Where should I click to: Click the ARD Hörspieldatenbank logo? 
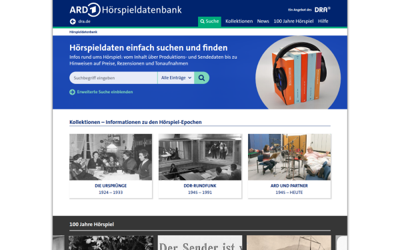coord(125,10)
